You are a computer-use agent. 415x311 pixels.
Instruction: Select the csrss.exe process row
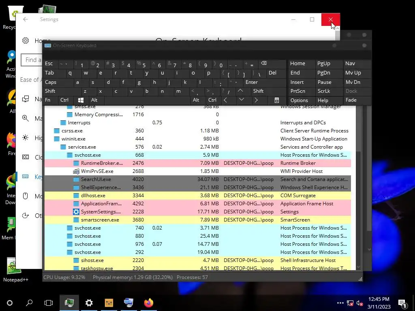pyautogui.click(x=198, y=131)
